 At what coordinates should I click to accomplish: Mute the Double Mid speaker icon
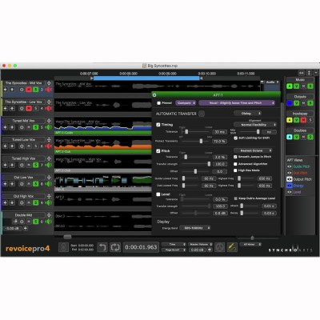click(48, 222)
